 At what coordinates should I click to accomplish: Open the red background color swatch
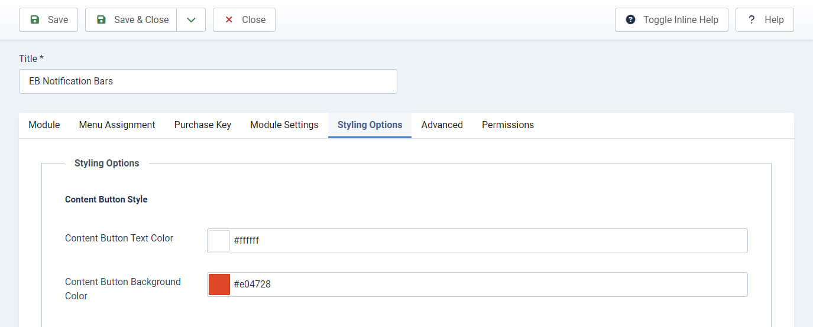pyautogui.click(x=219, y=285)
